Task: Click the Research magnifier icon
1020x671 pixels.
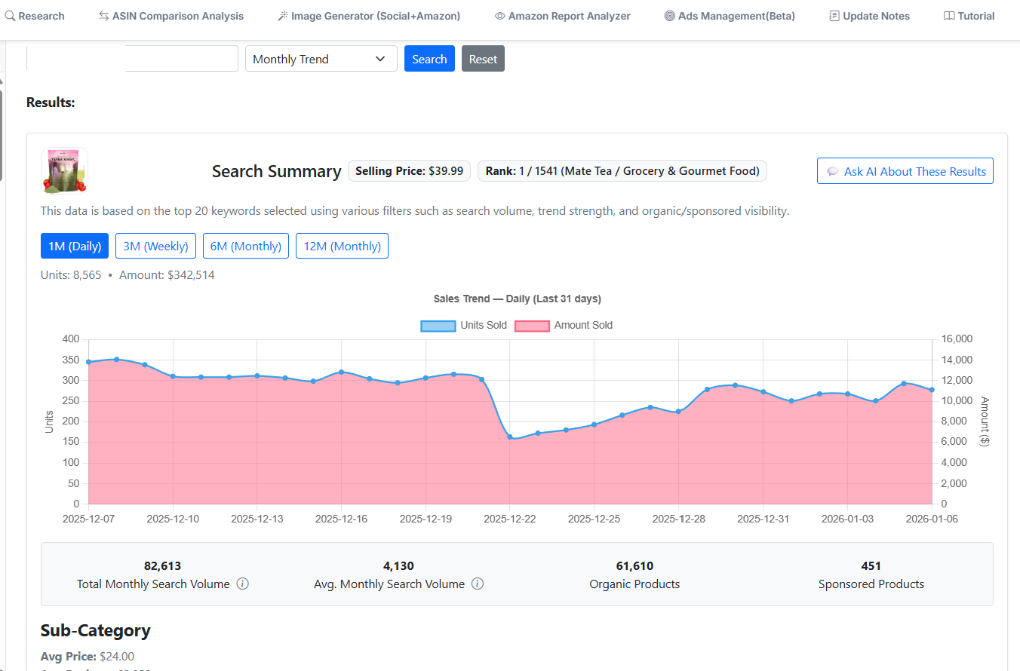Action: point(10,16)
